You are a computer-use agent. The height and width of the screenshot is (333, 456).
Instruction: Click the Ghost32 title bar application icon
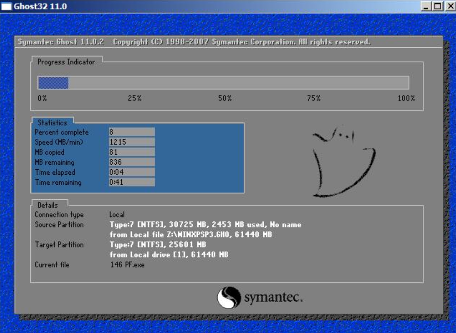[x=7, y=6]
